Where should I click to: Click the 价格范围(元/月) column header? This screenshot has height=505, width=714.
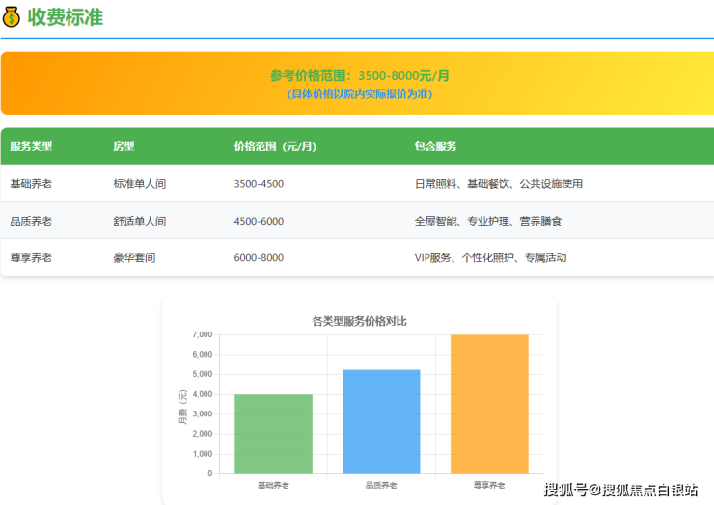click(275, 146)
